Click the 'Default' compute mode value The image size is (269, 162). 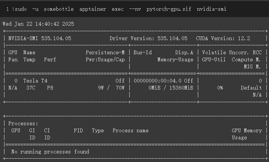click(251, 88)
